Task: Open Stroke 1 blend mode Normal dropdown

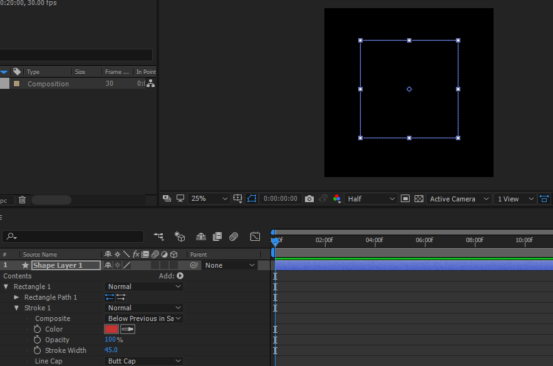Action: tap(144, 308)
